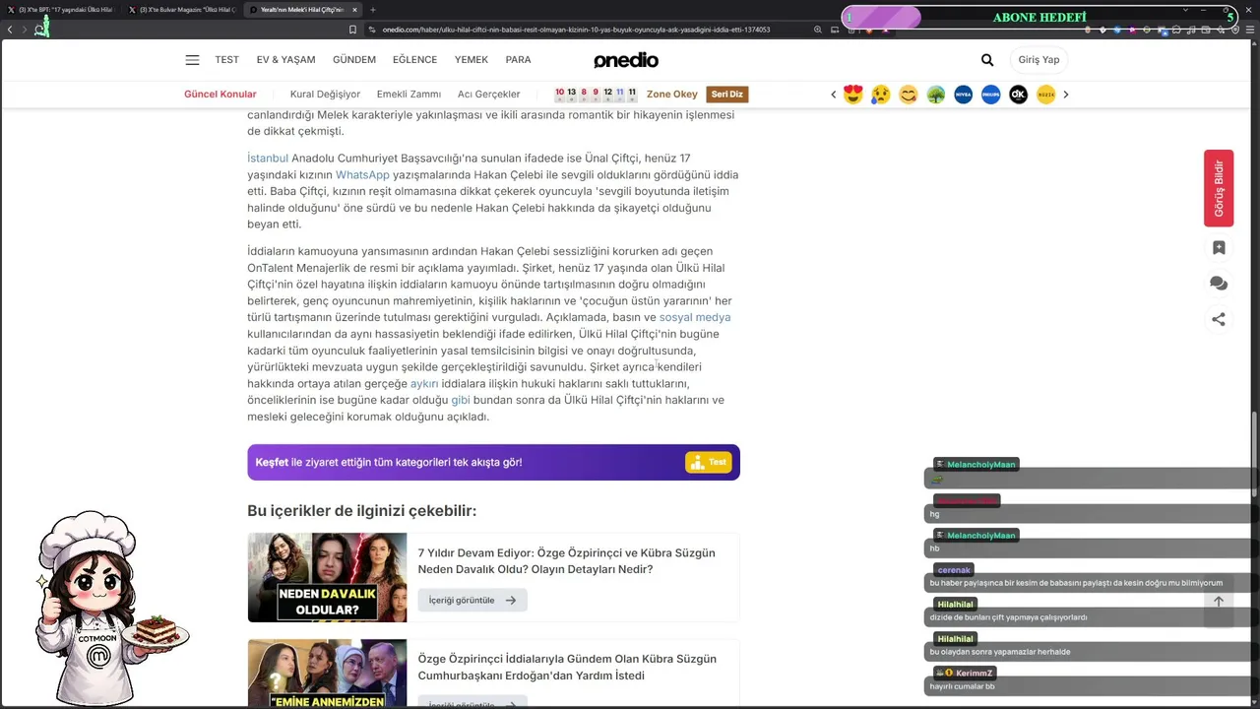1260x709 pixels.
Task: Click the bookmark icon beside the address bar
Action: (x=352, y=30)
